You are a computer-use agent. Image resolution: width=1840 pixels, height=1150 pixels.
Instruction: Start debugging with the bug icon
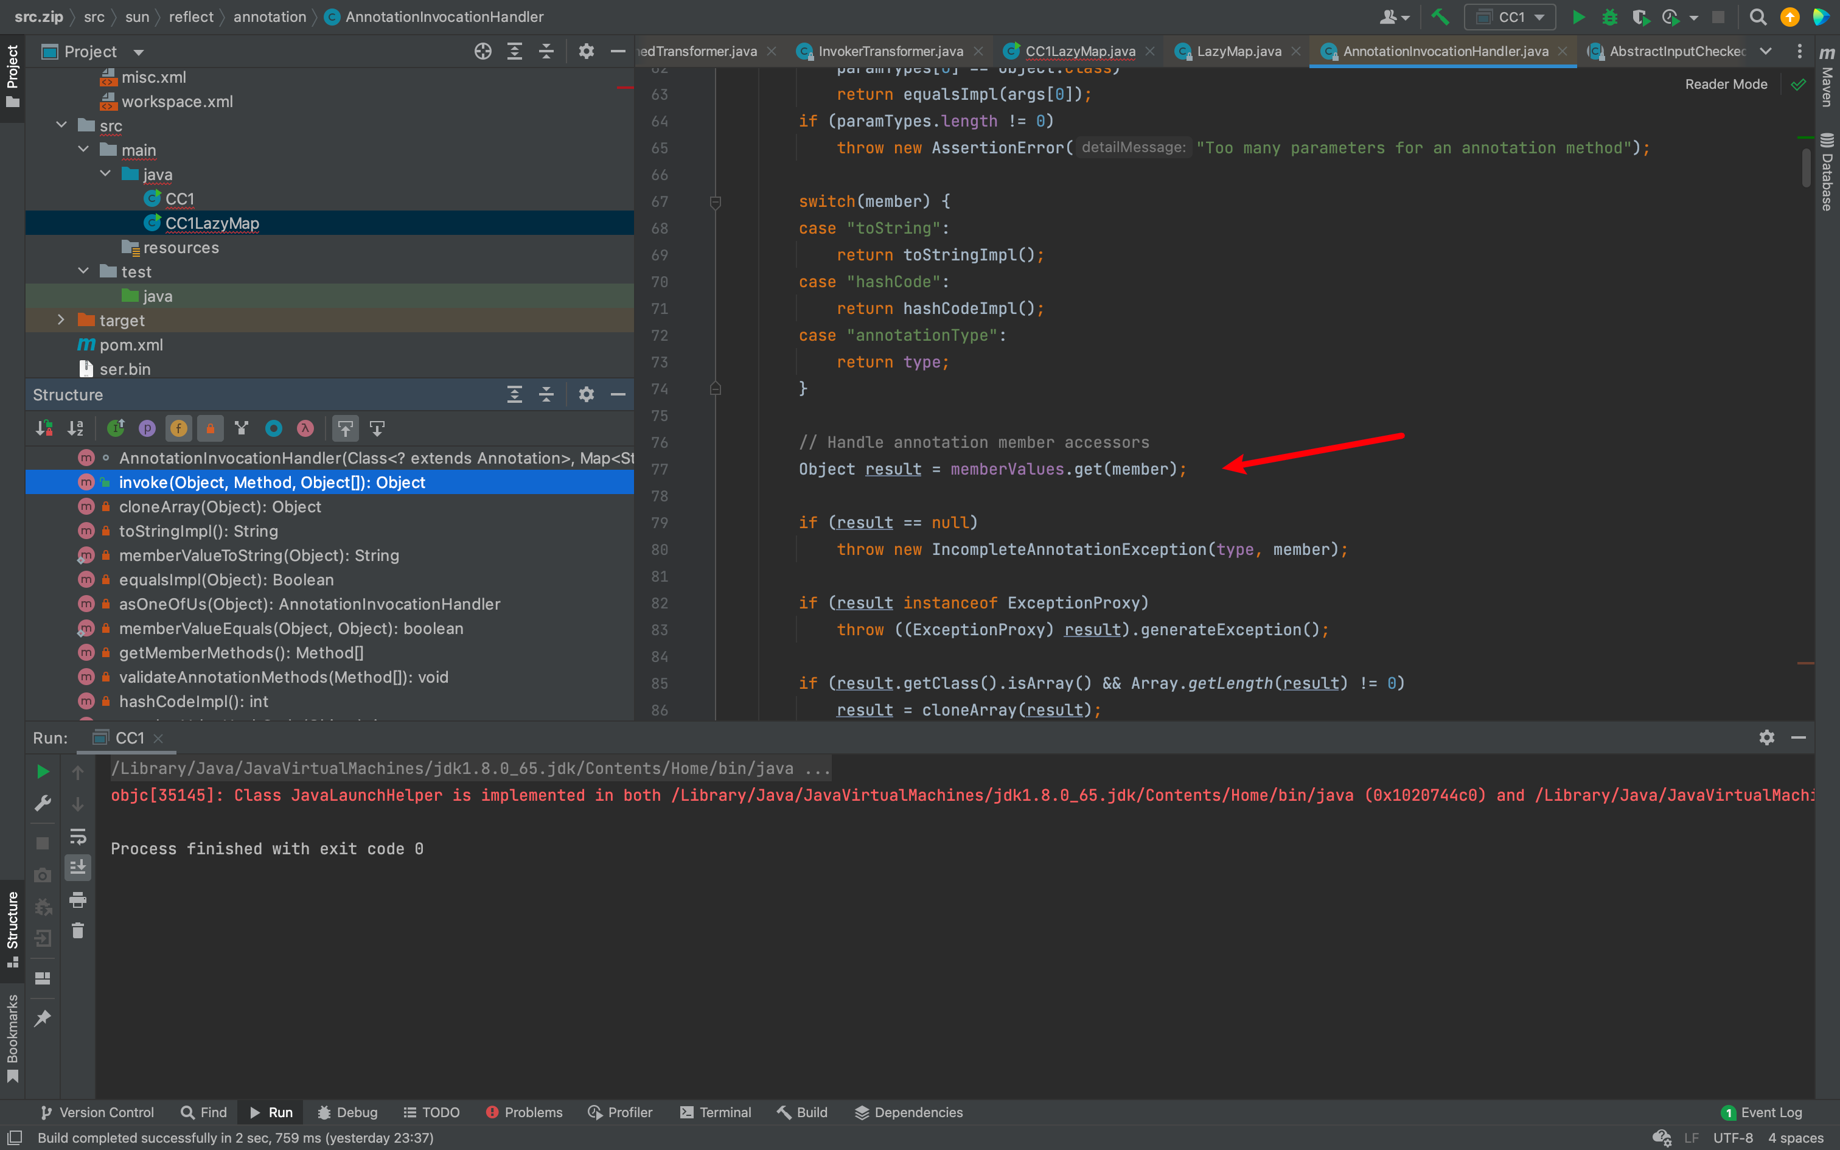pos(1609,17)
